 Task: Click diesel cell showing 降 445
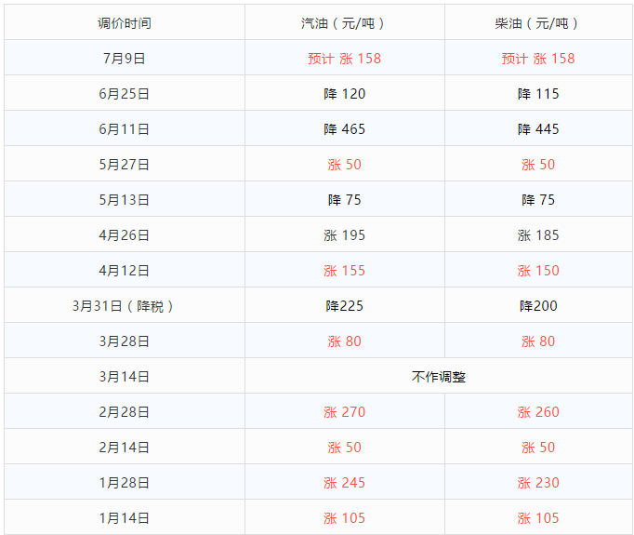coord(537,129)
